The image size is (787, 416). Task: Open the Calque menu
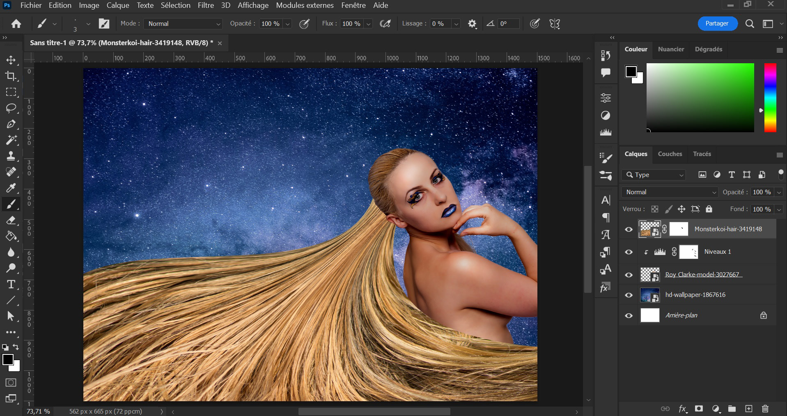(118, 5)
